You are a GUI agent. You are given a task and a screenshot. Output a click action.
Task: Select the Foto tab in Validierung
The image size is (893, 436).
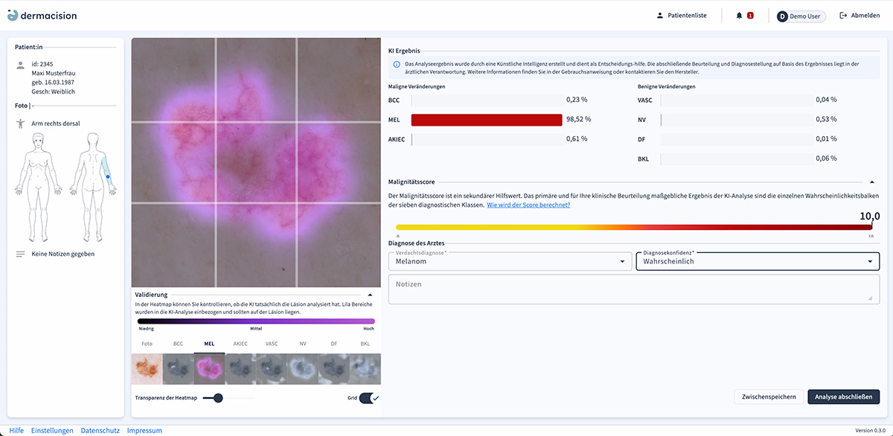pyautogui.click(x=147, y=344)
